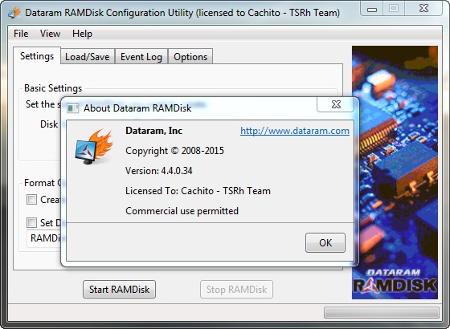Open the Options tab
Screen dimensions: 450x329
(190, 57)
